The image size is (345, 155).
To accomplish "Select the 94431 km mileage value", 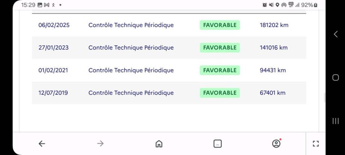I will click(x=273, y=70).
